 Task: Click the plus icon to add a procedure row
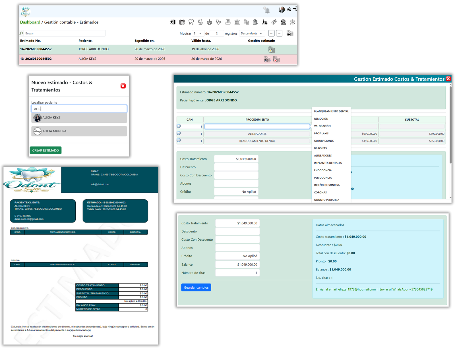coord(179,126)
